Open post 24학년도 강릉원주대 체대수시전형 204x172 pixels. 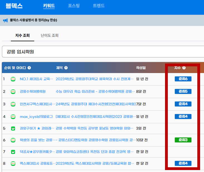pos(96,104)
